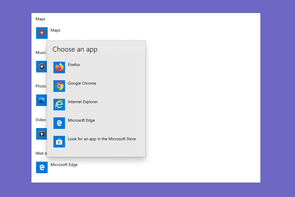Choose the Internet Explorer label
Image resolution: width=295 pixels, height=197 pixels.
tap(83, 102)
